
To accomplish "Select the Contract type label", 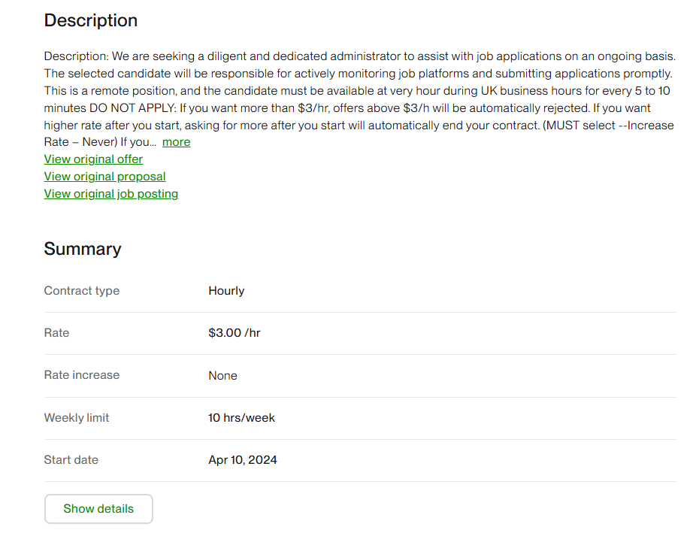I will (x=82, y=291).
